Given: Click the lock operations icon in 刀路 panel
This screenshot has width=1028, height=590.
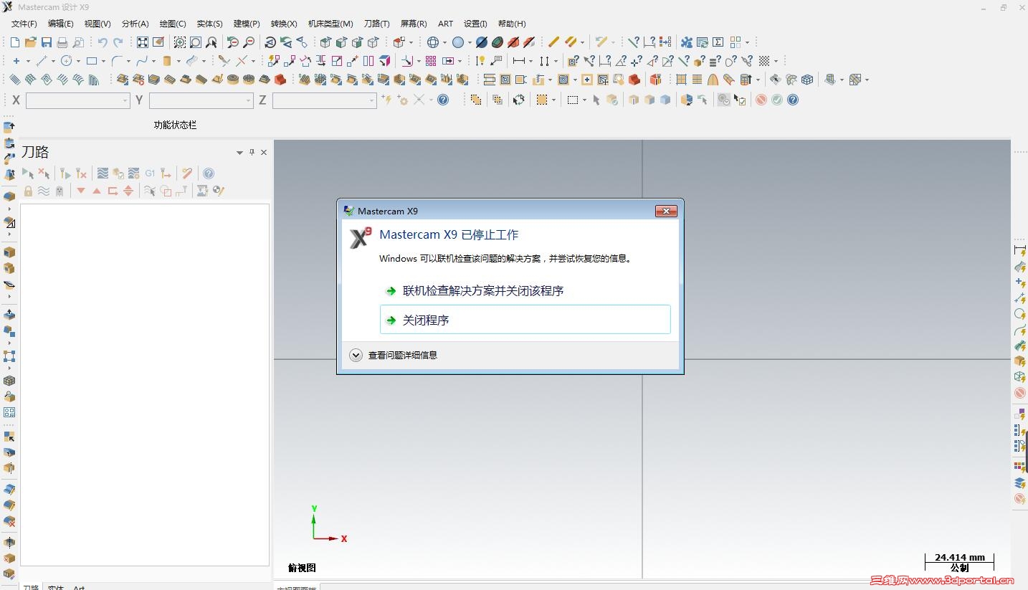Looking at the screenshot, I should [x=28, y=191].
